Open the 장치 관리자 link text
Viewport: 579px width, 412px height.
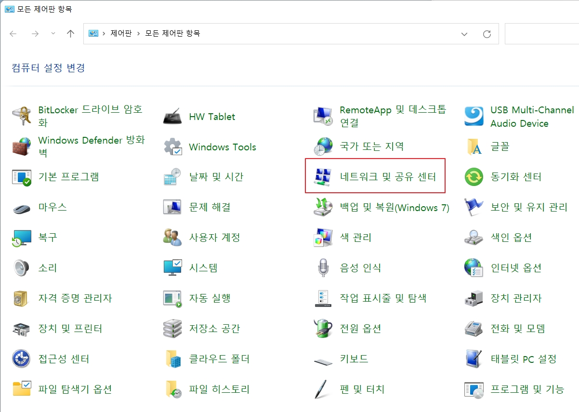[516, 298]
